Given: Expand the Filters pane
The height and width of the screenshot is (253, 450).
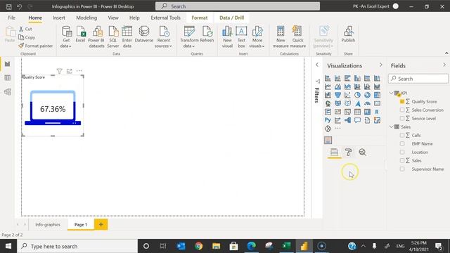Looking at the screenshot, I should click(317, 65).
